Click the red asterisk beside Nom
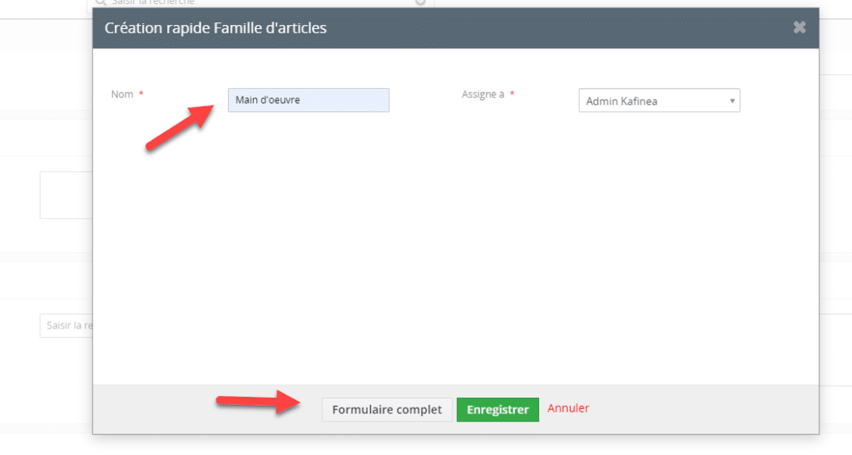852x455 pixels. click(141, 94)
